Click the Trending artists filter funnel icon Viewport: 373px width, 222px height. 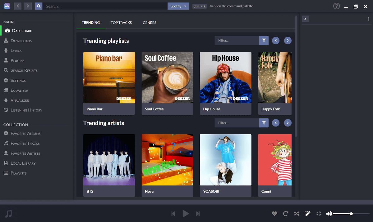point(264,123)
